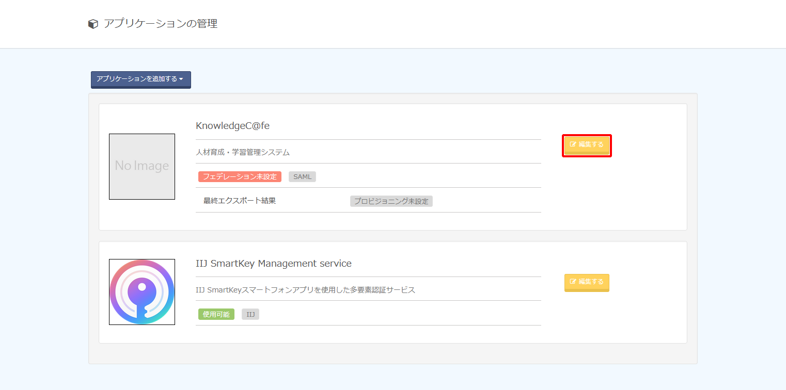Click the 最終エクスポート結果 label
The image size is (786, 390).
click(240, 201)
